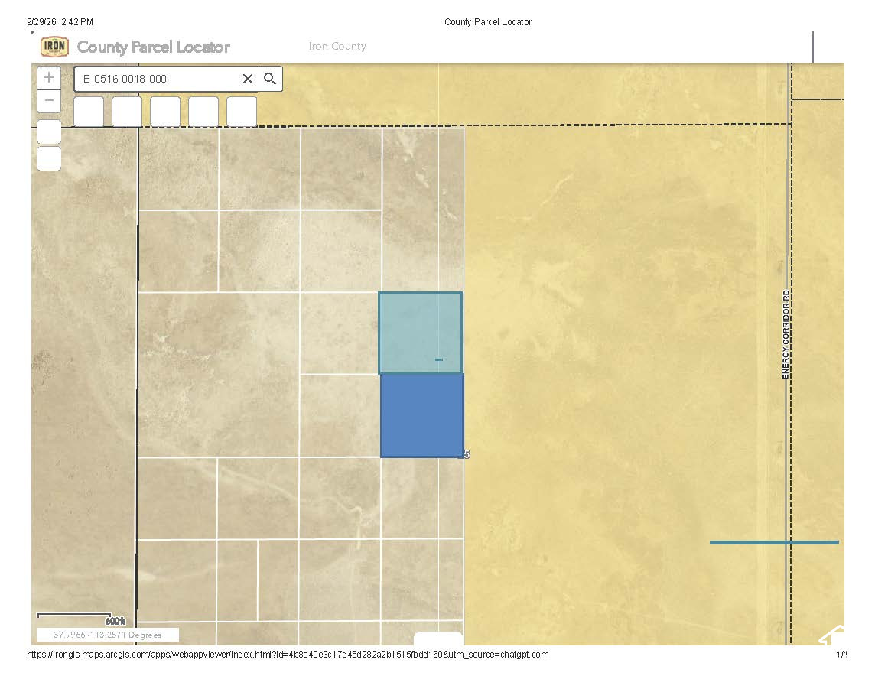Viewport: 875px width, 676px height.
Task: Zoom out with the minus button
Action: pos(49,101)
